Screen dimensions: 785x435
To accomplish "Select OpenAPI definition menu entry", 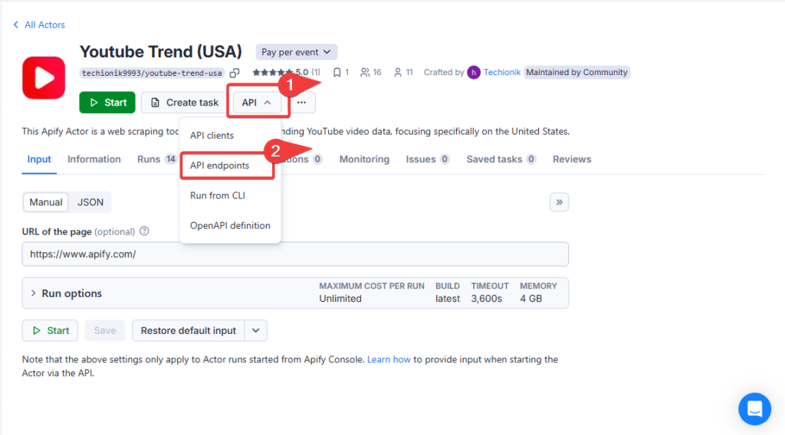I will click(230, 225).
